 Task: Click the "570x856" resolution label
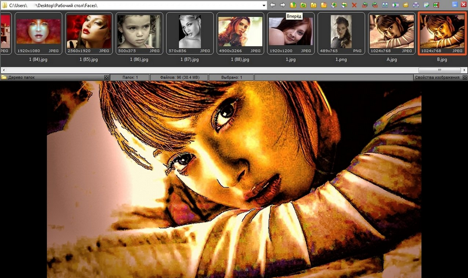point(178,51)
